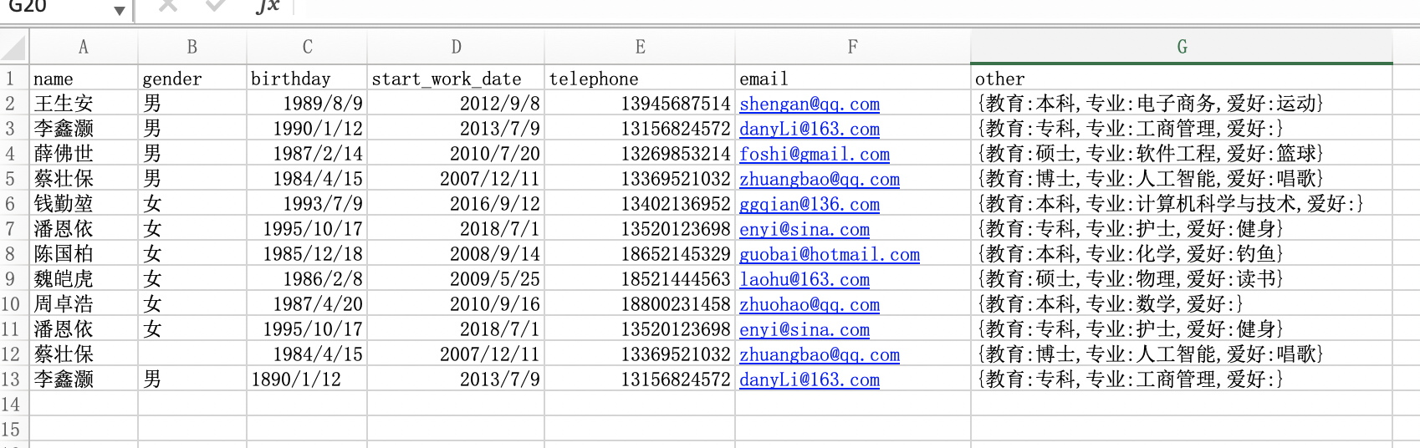1420x448 pixels.
Task: Select the start_work_date header cell
Action: point(455,79)
